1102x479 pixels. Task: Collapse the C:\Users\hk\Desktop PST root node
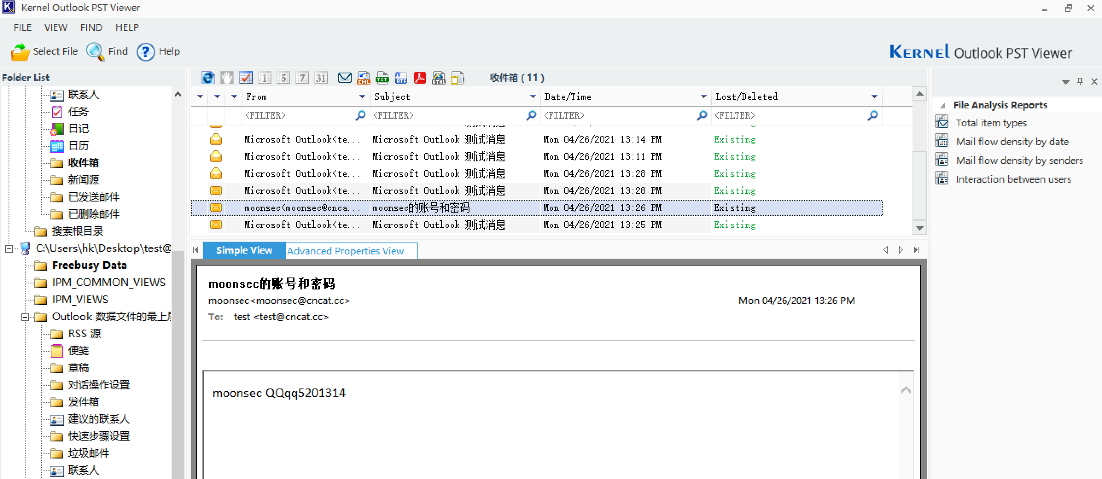coord(9,249)
